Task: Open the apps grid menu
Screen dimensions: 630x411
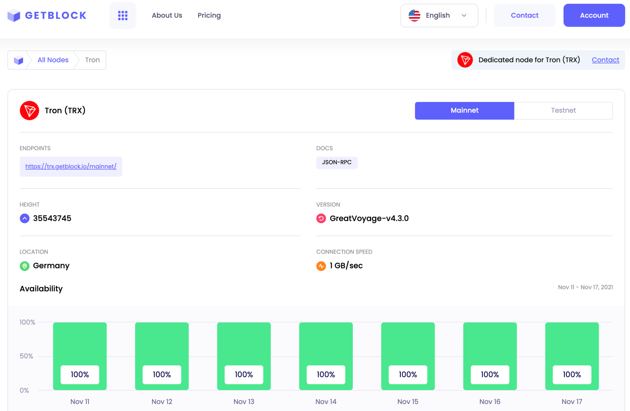Action: click(x=122, y=15)
